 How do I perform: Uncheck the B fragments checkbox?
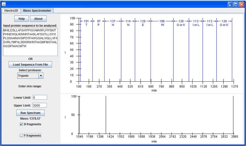pyautogui.click(x=21, y=124)
